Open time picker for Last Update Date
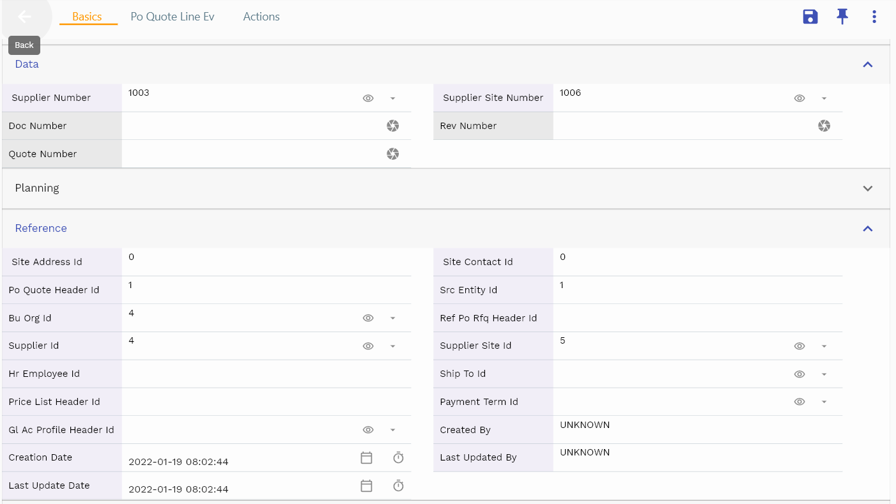 [x=398, y=486]
